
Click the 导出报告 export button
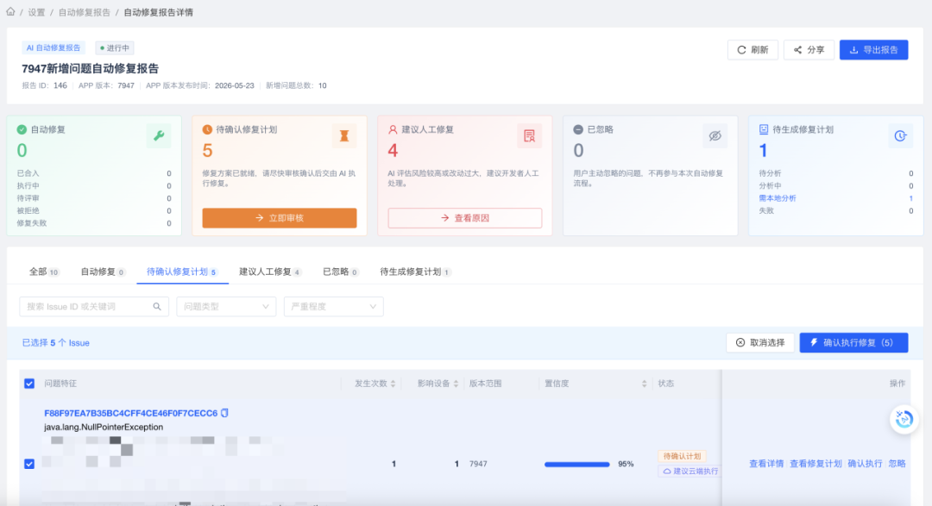click(x=873, y=50)
